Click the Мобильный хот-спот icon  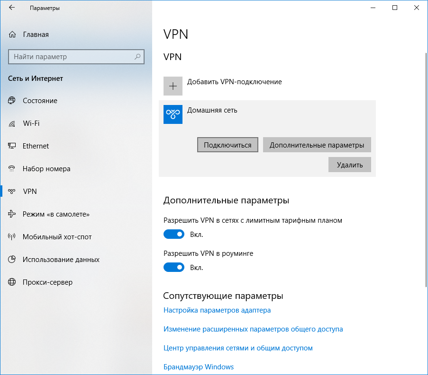tap(12, 237)
